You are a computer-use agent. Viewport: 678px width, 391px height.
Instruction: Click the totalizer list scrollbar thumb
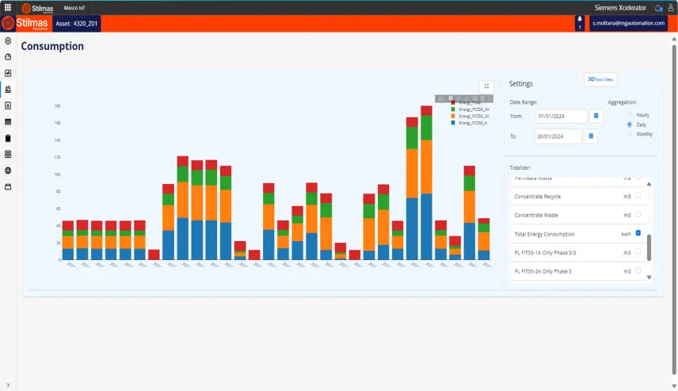649,247
